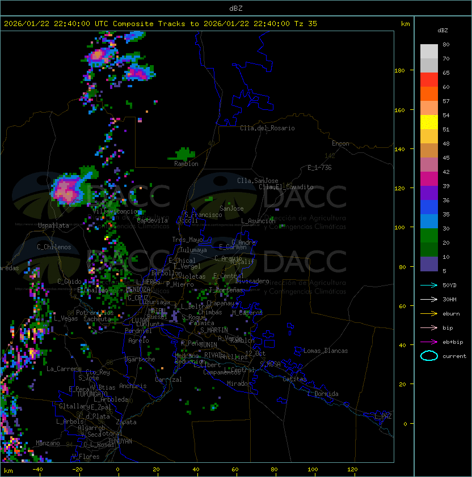Select the dark orange swatch below 60
Viewport: 472px width, 477px height.
click(429, 93)
